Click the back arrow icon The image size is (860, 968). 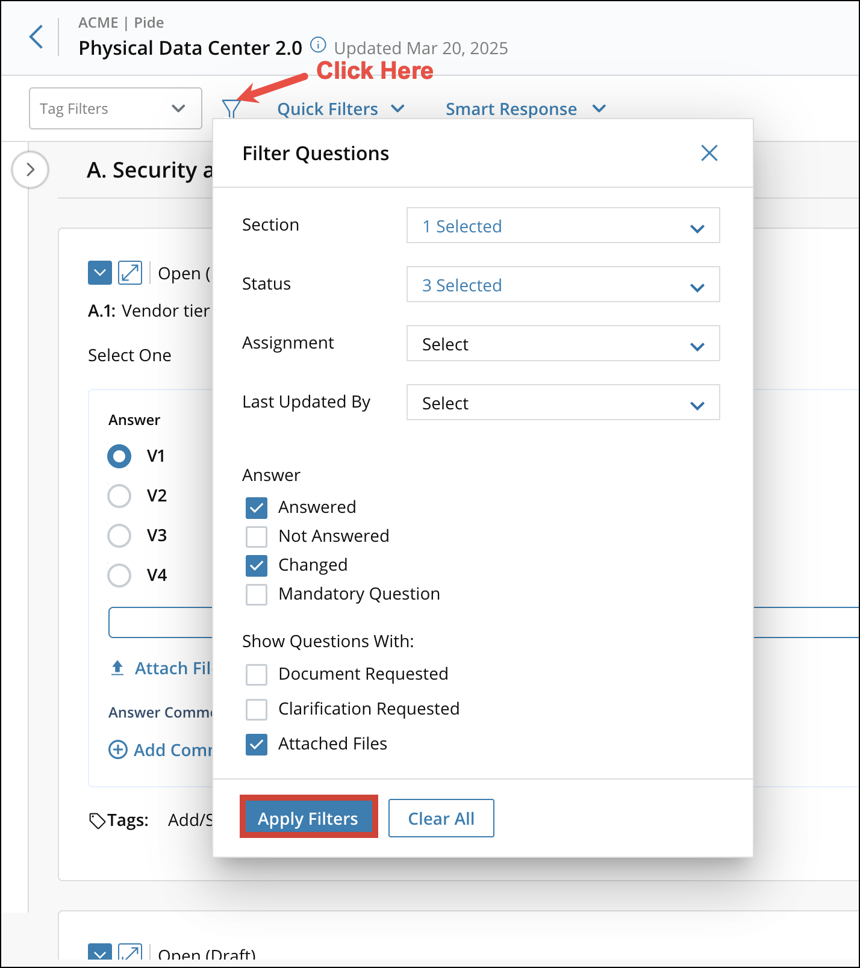coord(37,37)
